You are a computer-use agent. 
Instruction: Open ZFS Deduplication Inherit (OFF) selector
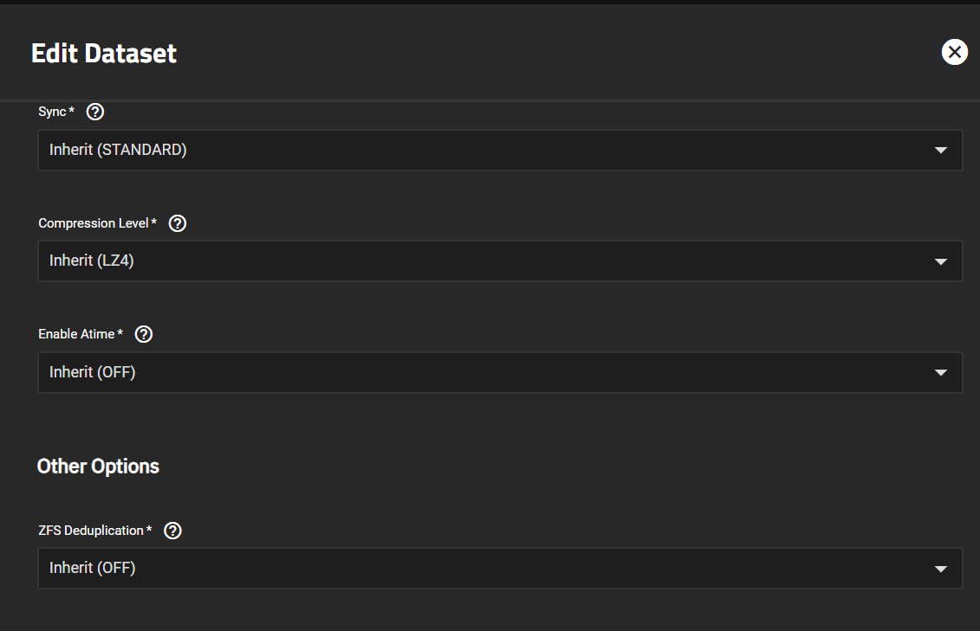tap(500, 568)
